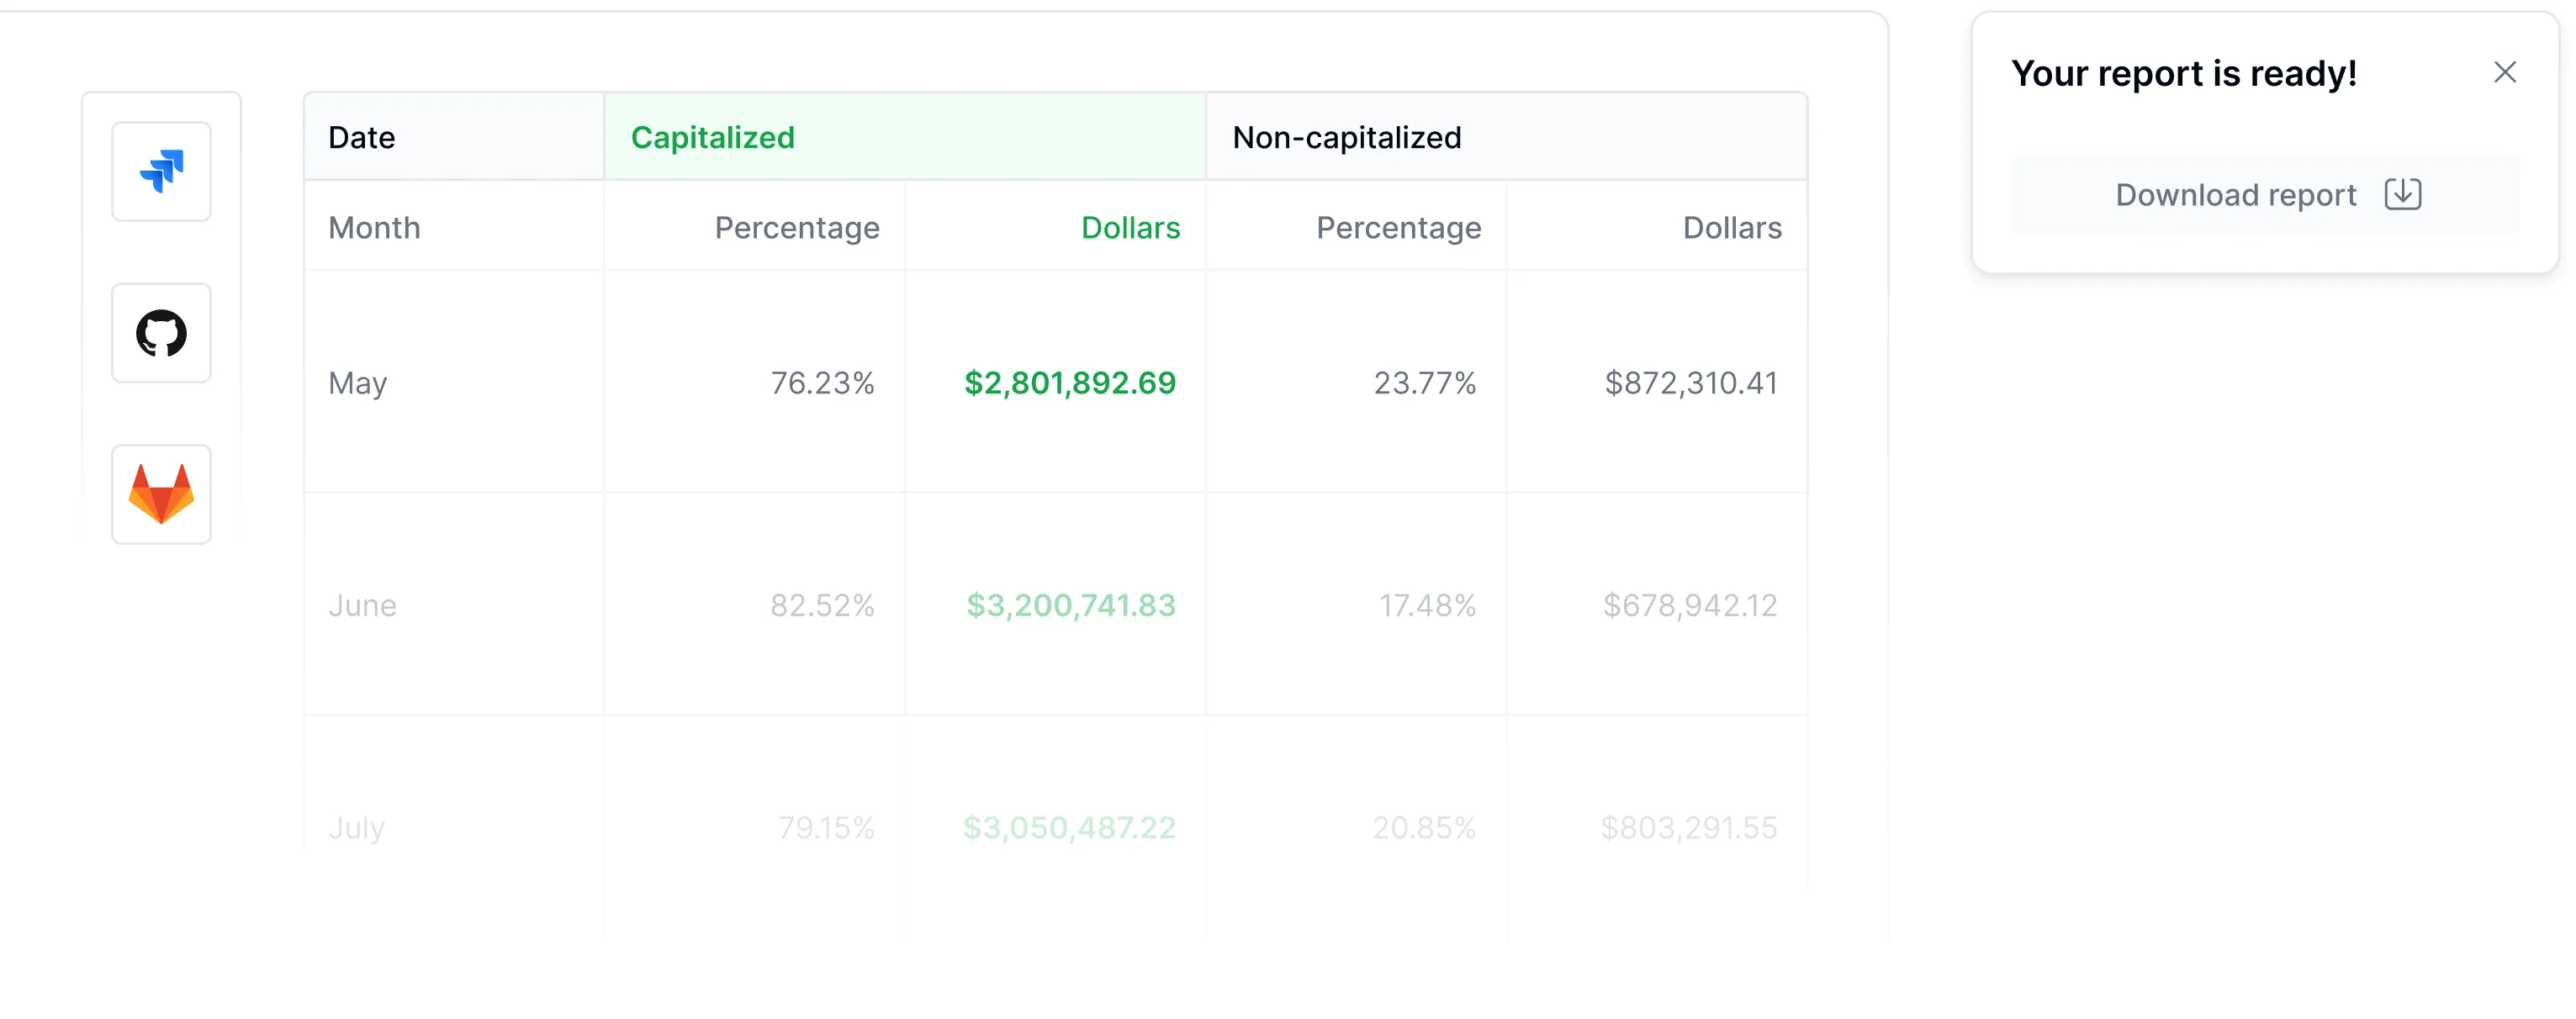The image size is (2576, 1019).
Task: Click the download arrow icon
Action: [x=2402, y=194]
